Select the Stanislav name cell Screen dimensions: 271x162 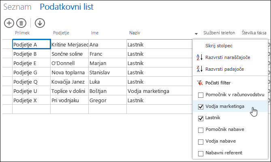[x=107, y=72]
